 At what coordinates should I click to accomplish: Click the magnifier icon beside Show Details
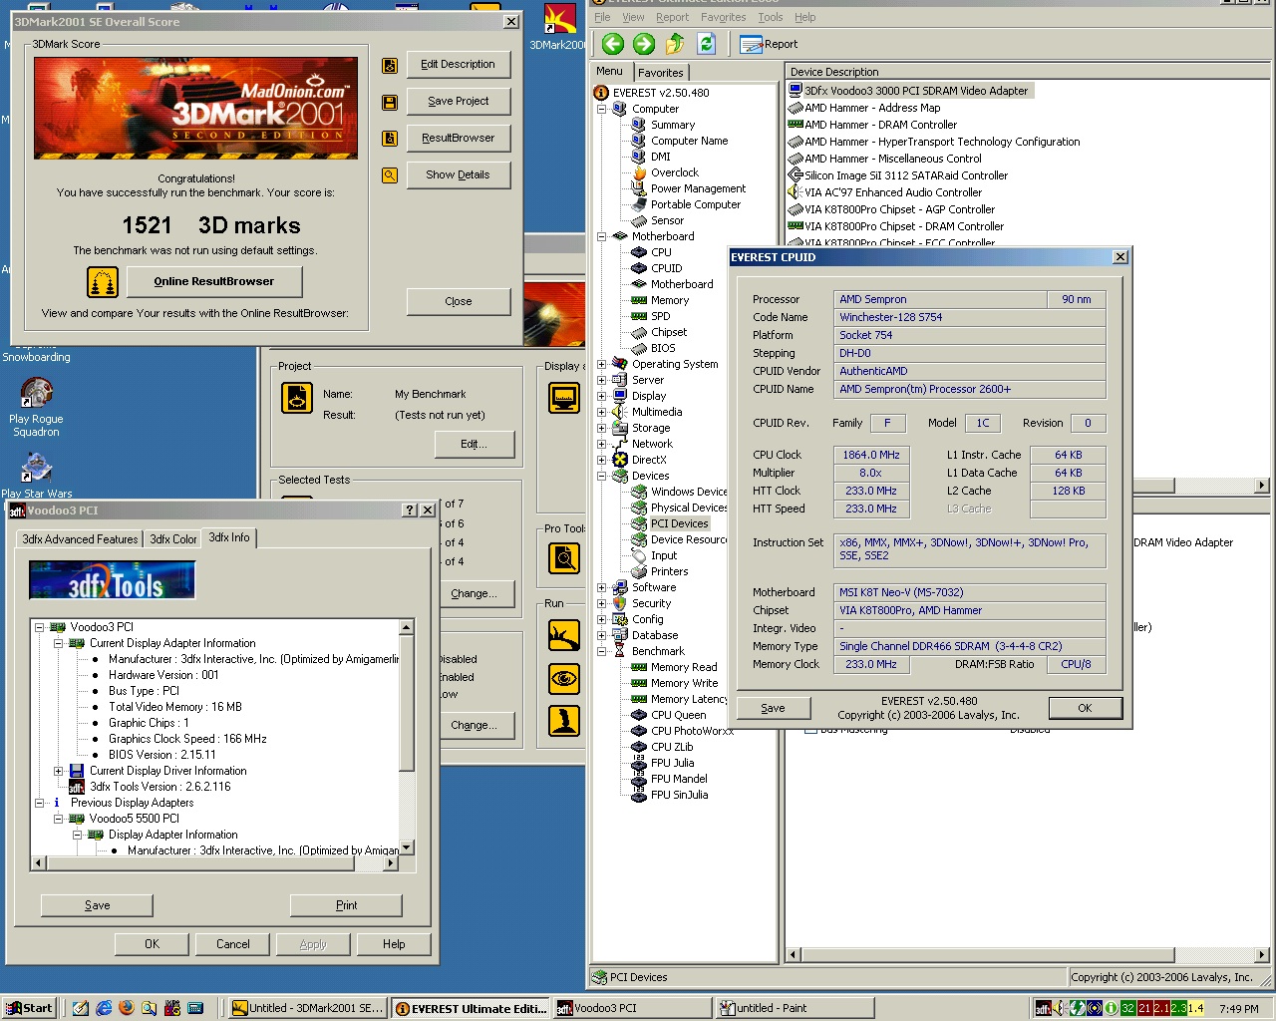click(390, 175)
